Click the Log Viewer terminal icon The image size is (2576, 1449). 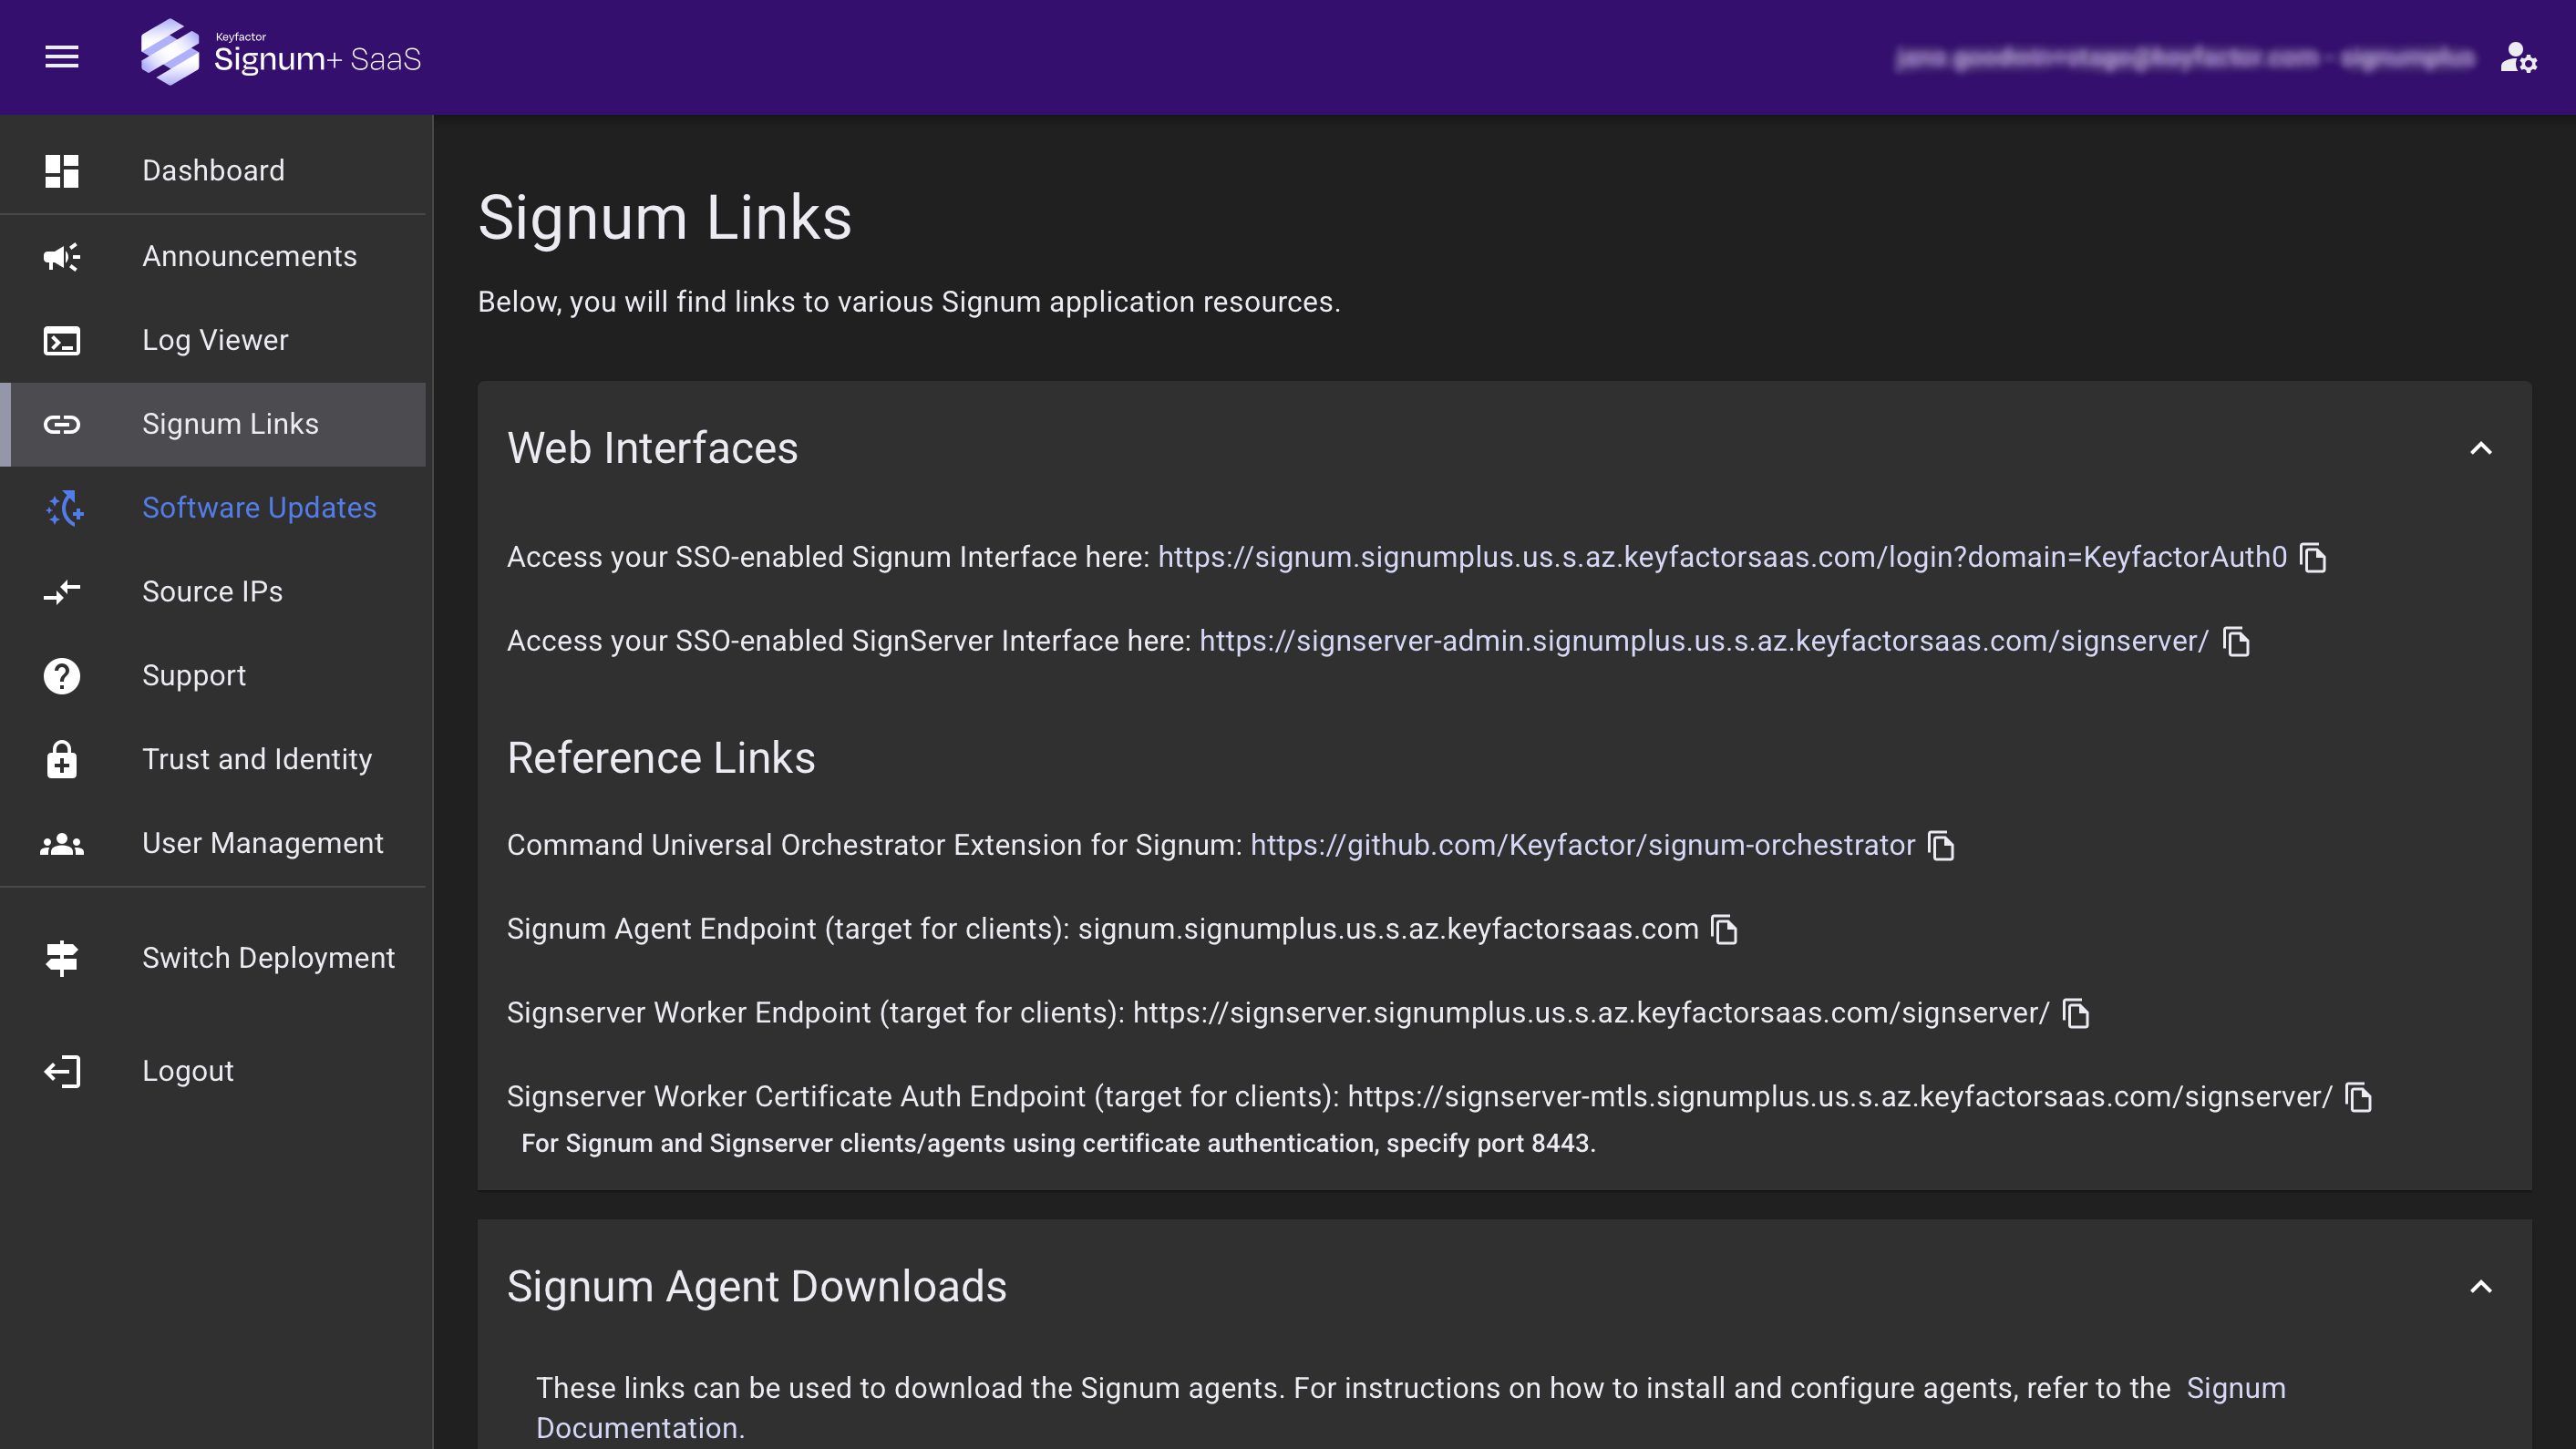(61, 340)
